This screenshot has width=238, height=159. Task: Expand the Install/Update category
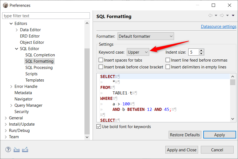[6, 124]
